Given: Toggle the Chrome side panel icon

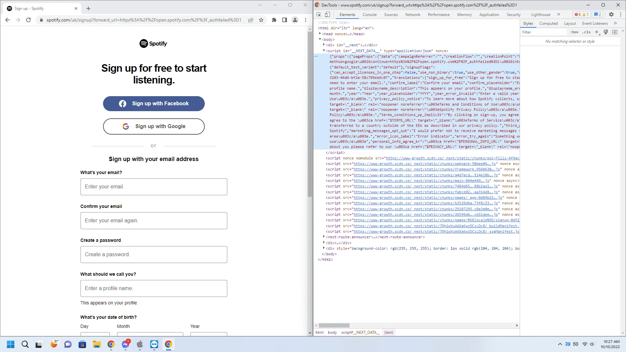Looking at the screenshot, I should point(285,20).
